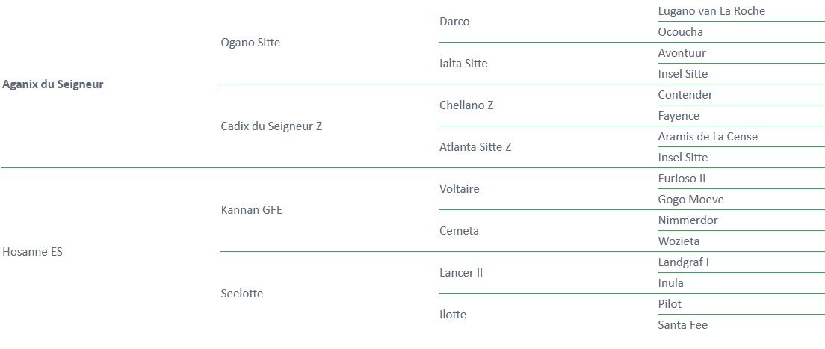
Task: Open the Seelotte entry
Action: point(242,294)
